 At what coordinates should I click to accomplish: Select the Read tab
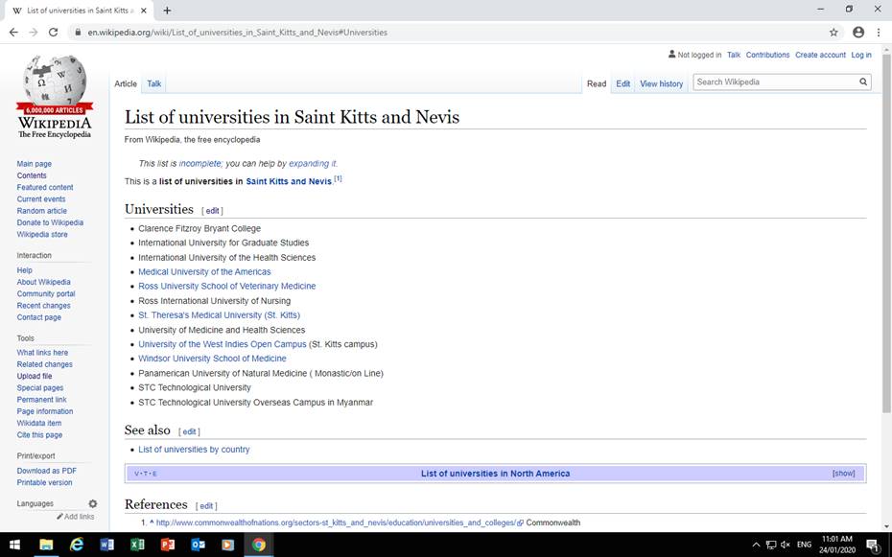coord(597,83)
